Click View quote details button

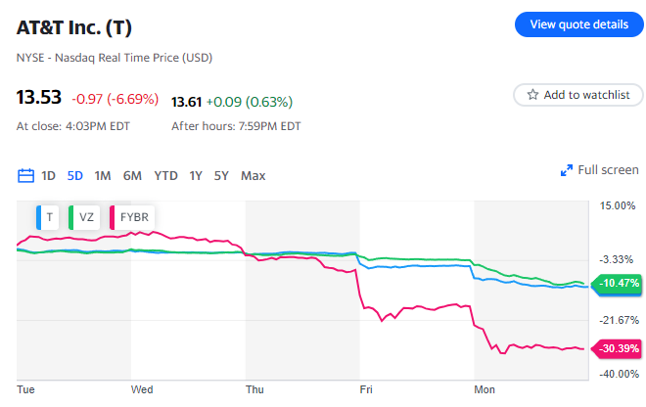(x=578, y=24)
